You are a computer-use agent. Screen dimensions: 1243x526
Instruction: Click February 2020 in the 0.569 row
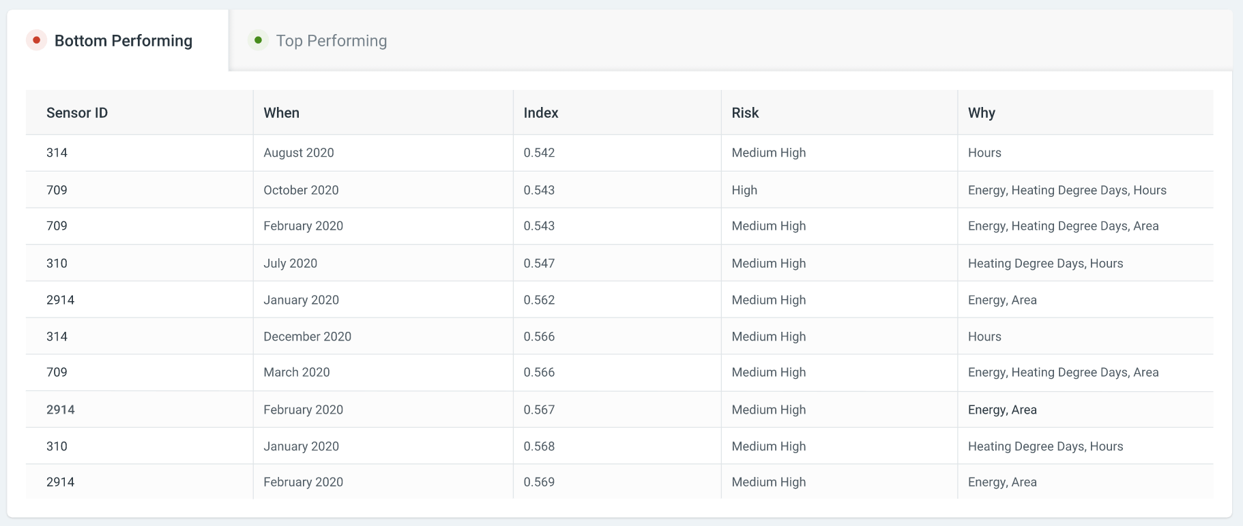pos(303,482)
